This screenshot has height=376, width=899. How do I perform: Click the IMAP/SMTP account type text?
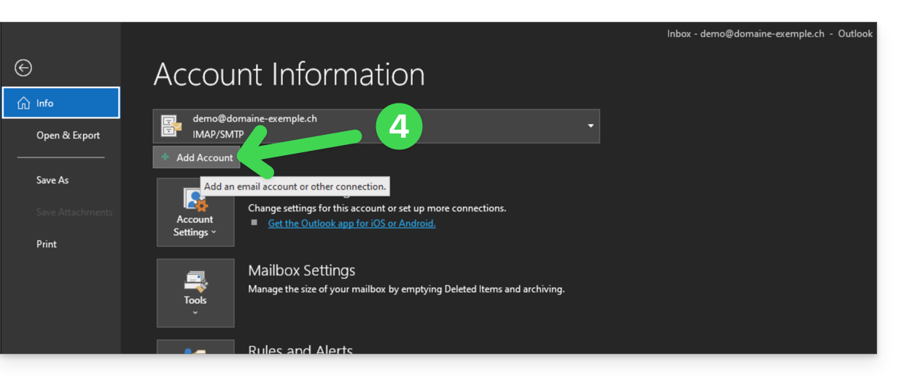coord(218,134)
